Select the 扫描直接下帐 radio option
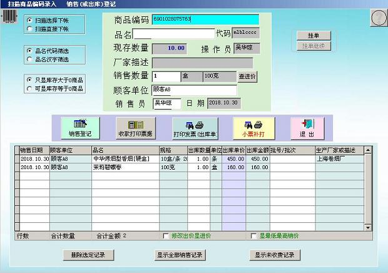The image size is (388, 273). (29, 29)
